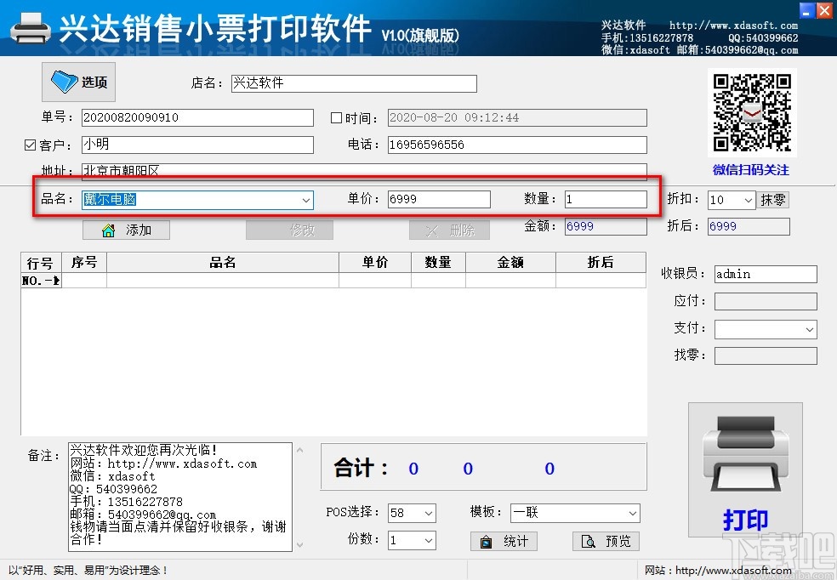Open the 品名 product name dropdown
This screenshot has height=580, width=837.
coord(306,199)
